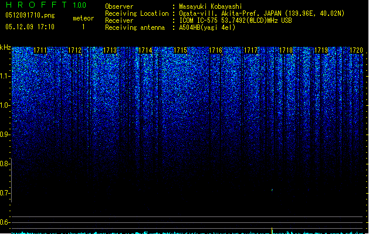Select the ICOM IC-575 53.7492 MHz text
Image resolution: width=369 pixels, height=234 pixels.
pyautogui.click(x=236, y=20)
